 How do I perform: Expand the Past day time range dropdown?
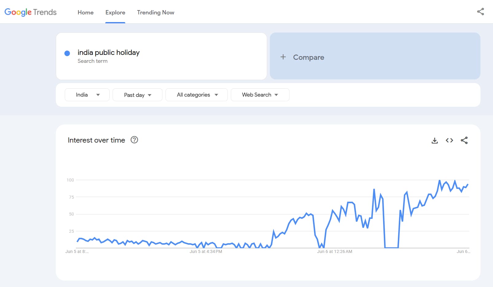coord(138,95)
